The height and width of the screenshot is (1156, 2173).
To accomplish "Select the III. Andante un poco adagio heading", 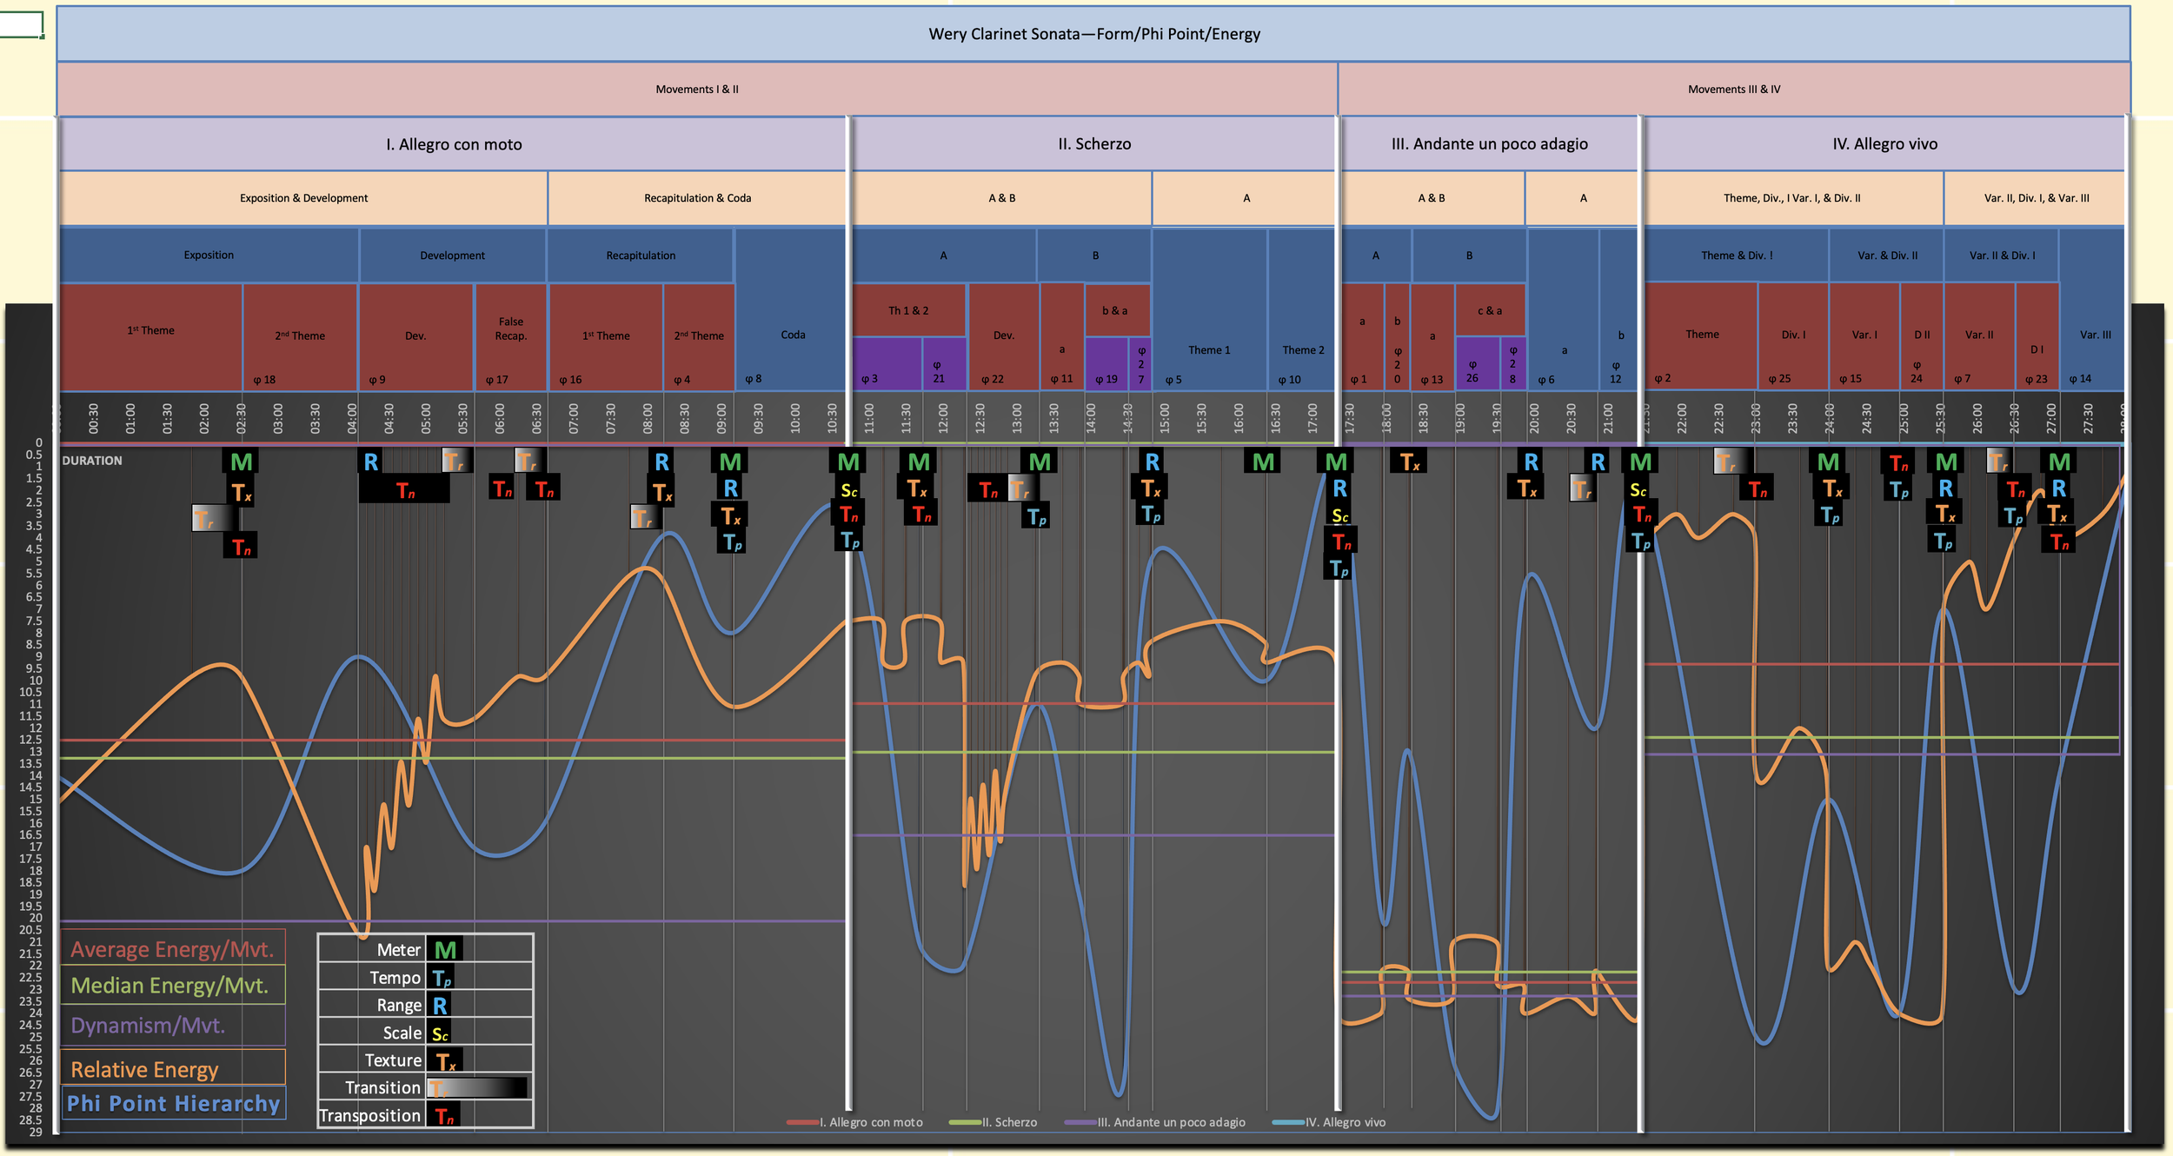I will point(1489,144).
